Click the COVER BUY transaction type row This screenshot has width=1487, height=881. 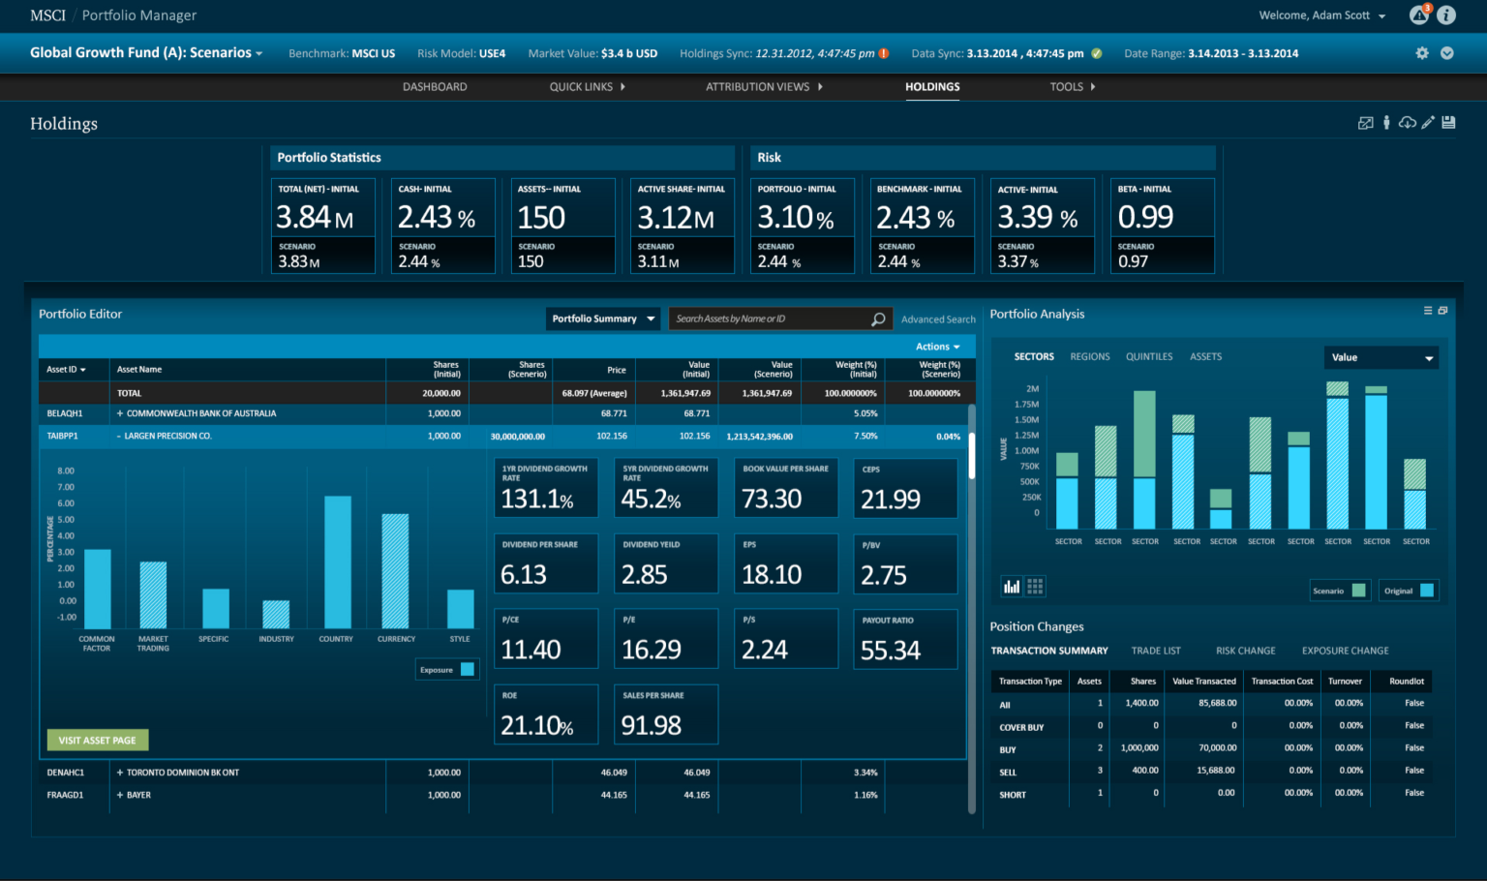point(1211,726)
